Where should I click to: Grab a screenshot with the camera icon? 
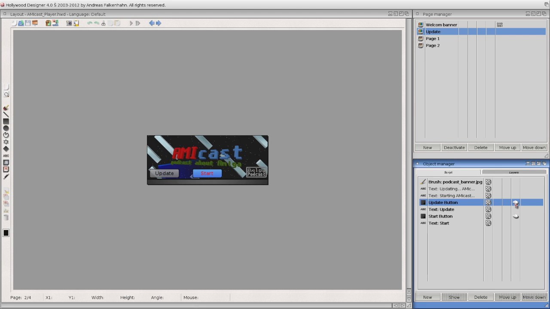[69, 23]
